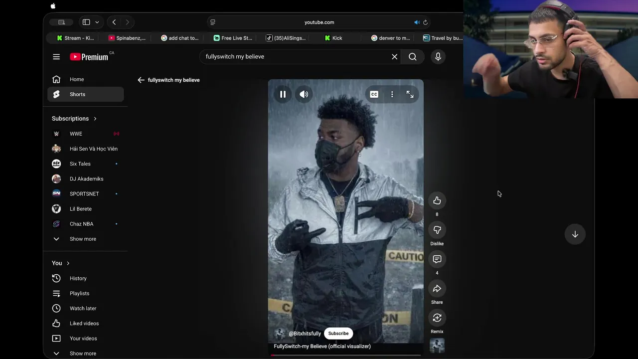The image size is (638, 359).
Task: Open @Bitxhitsfully channel avatar
Action: (x=280, y=334)
